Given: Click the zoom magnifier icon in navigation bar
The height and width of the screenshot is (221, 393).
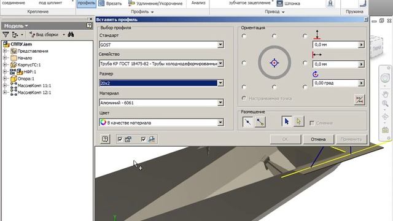Looking at the screenshot, I should click(385, 104).
